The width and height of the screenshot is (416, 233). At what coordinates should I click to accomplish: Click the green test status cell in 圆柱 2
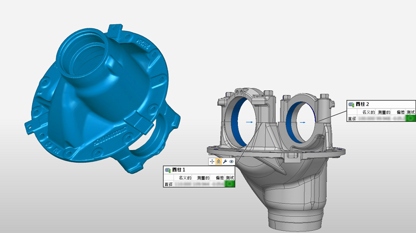[410, 118]
